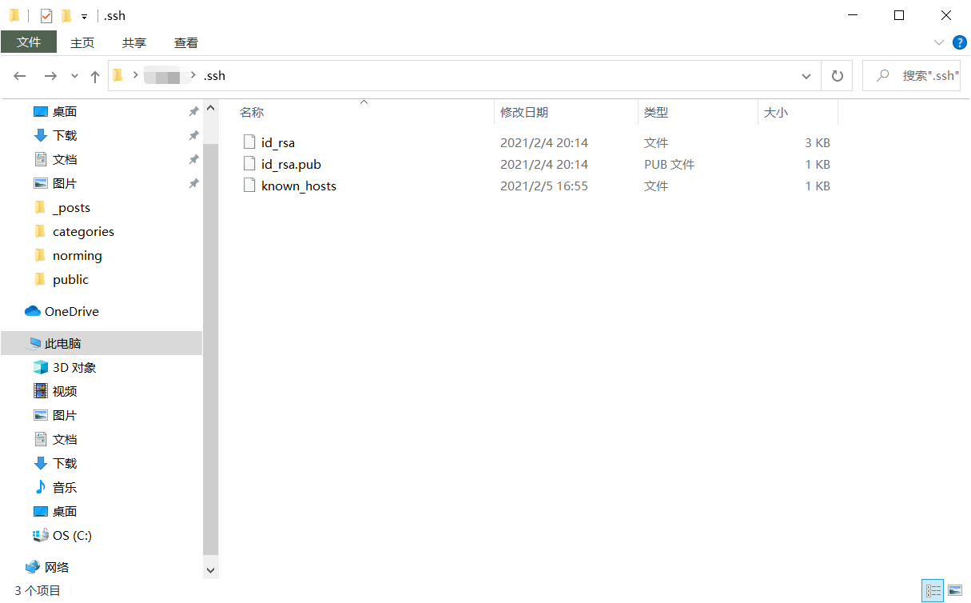Viewport: 971px width, 603px height.
Task: Select the known_hosts file
Action: [299, 186]
